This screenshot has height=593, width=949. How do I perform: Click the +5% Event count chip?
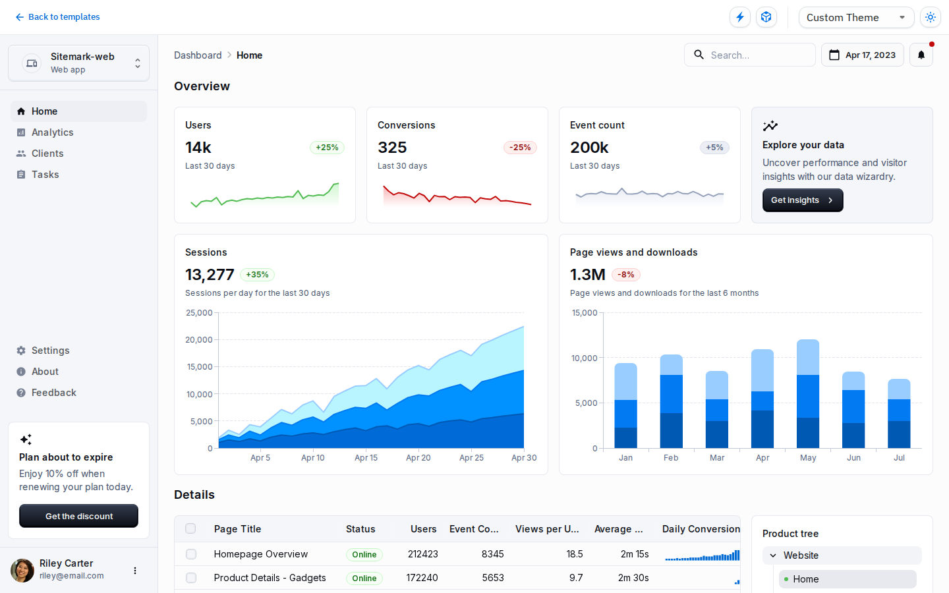pos(714,148)
